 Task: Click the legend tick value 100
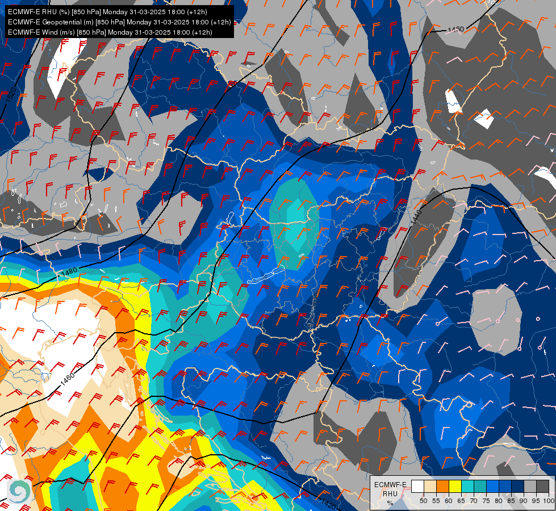549,501
